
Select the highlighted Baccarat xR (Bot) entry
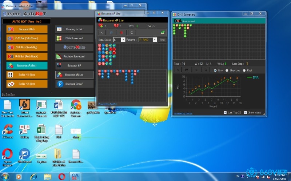pos(27,65)
